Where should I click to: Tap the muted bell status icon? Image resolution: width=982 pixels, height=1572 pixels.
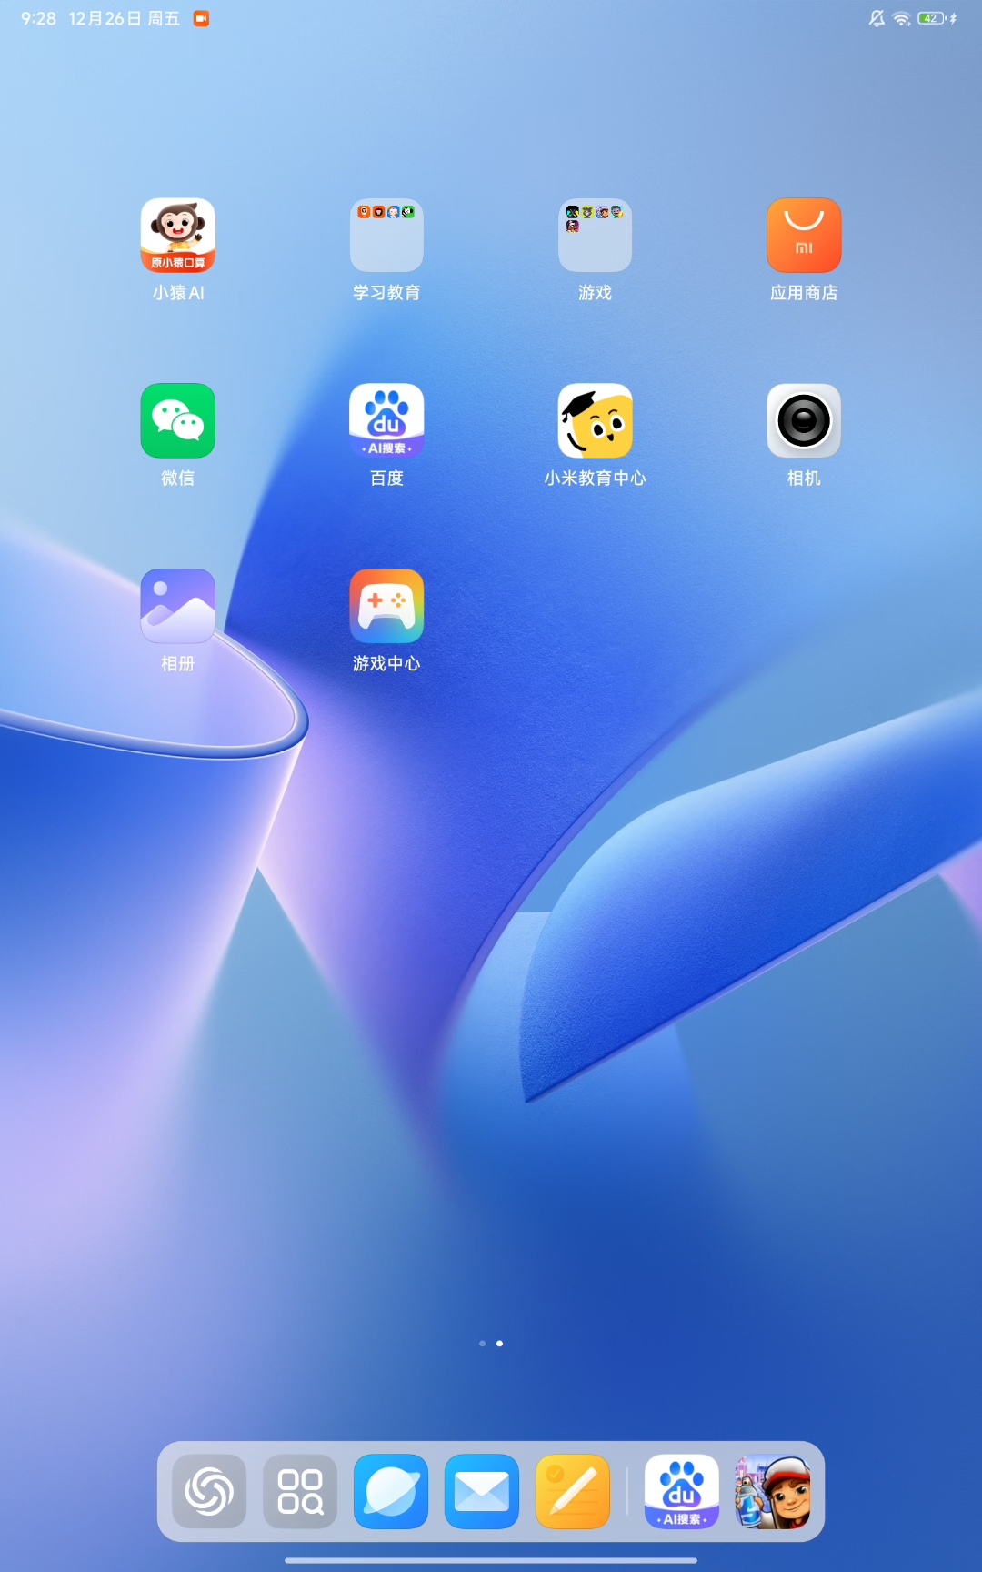877,18
